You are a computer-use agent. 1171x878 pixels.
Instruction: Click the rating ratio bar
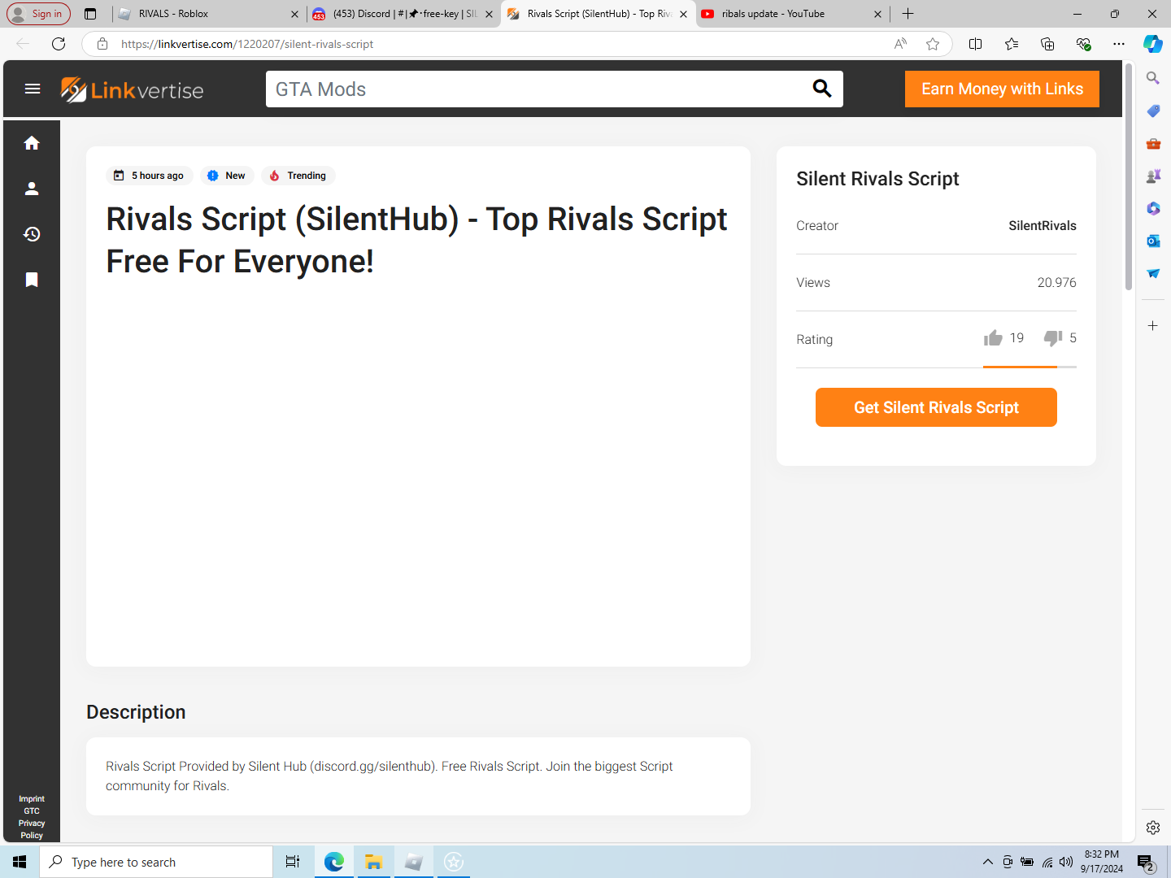1030,367
